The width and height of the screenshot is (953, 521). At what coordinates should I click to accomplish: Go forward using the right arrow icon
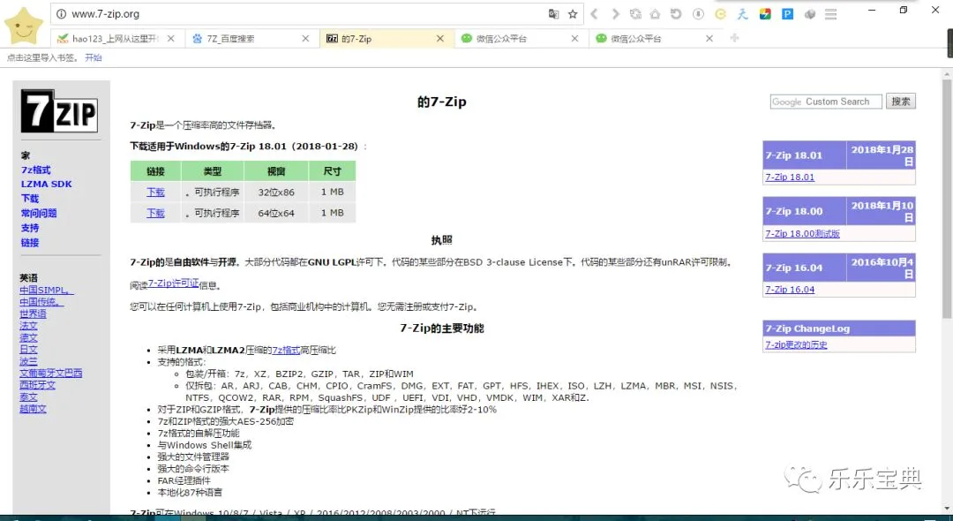616,14
